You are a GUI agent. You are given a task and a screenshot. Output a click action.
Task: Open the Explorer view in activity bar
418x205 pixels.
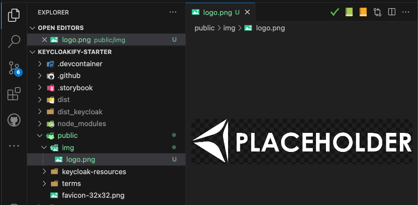point(14,15)
